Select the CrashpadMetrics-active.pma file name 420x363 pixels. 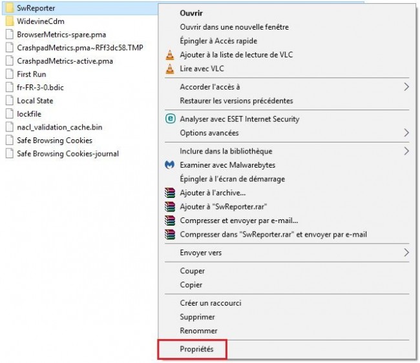(65, 61)
